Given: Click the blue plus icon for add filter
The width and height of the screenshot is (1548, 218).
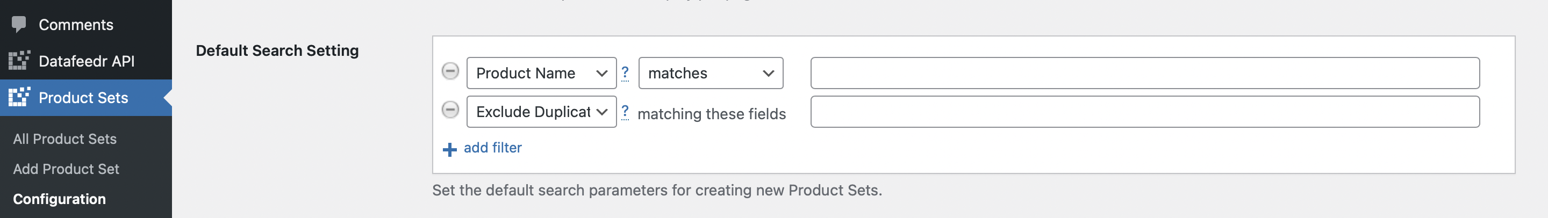Looking at the screenshot, I should click(x=449, y=149).
